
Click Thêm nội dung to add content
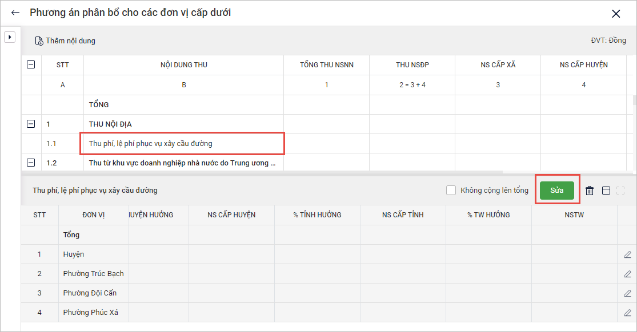click(x=65, y=41)
